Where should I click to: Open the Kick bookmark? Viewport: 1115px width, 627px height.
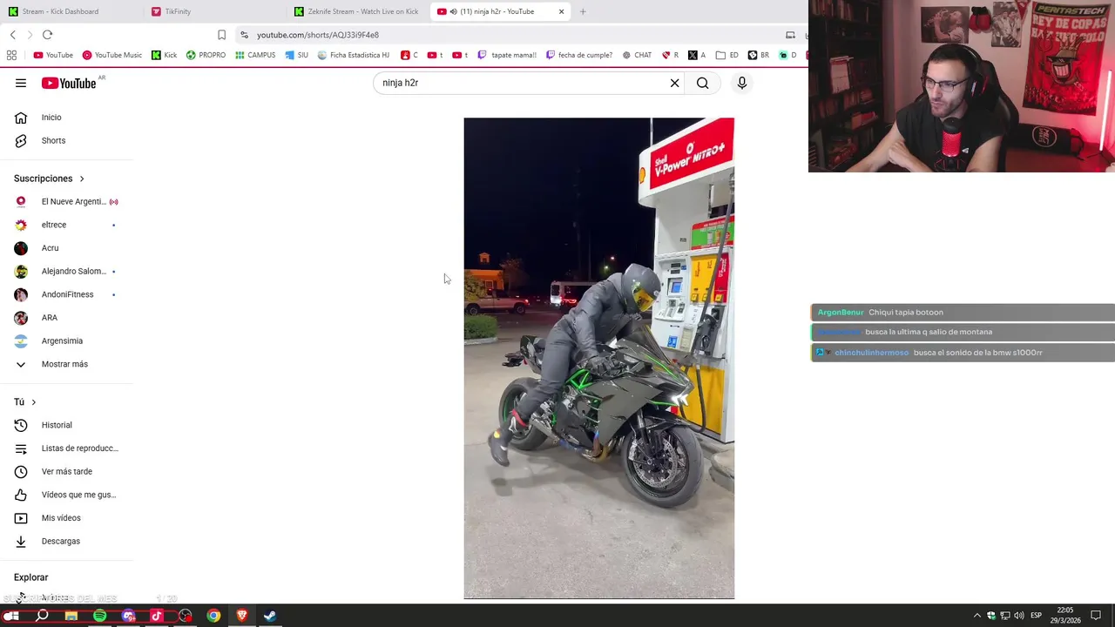[x=164, y=55]
